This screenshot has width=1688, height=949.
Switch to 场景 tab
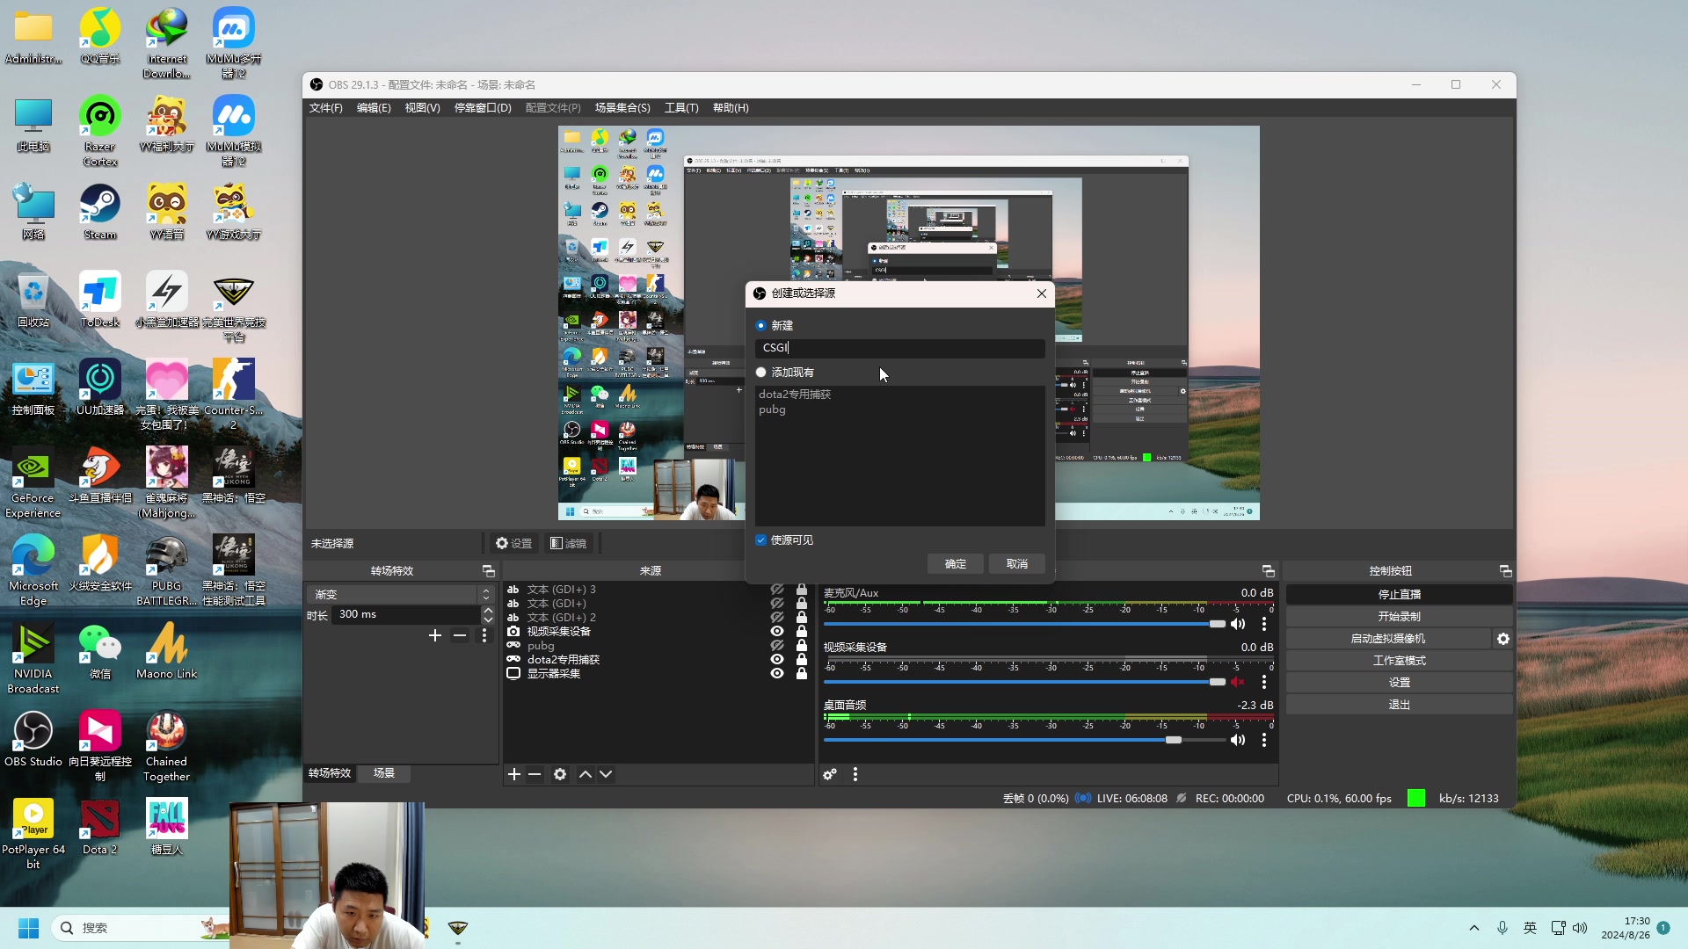point(384,773)
